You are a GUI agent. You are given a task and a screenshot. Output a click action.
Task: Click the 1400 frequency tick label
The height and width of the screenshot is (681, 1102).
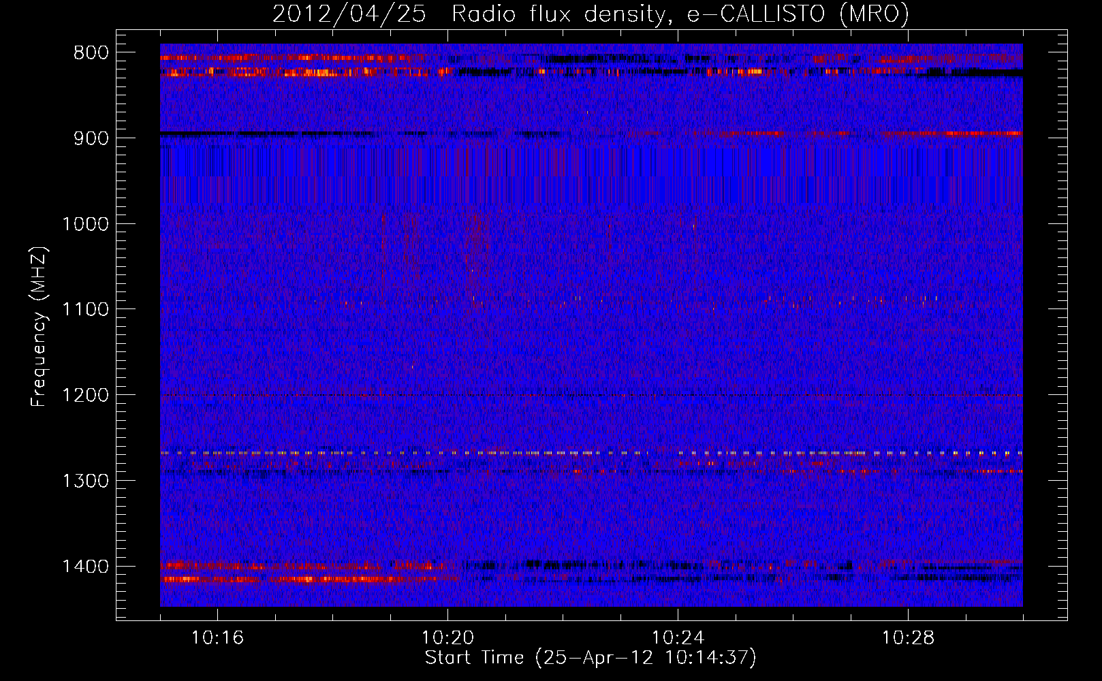pyautogui.click(x=85, y=567)
